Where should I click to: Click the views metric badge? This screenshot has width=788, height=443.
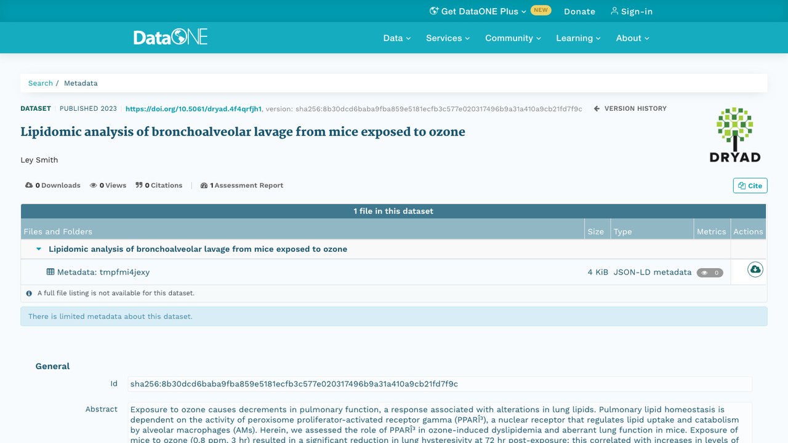[x=710, y=273]
